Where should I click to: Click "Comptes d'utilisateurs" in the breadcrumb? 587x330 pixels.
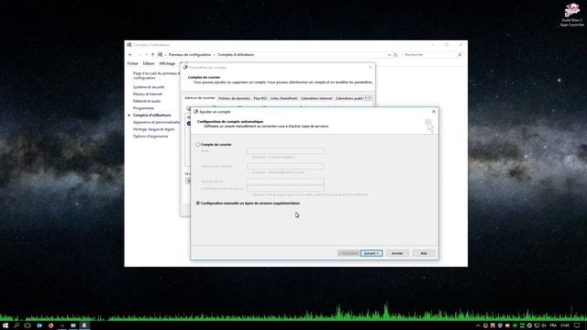236,55
